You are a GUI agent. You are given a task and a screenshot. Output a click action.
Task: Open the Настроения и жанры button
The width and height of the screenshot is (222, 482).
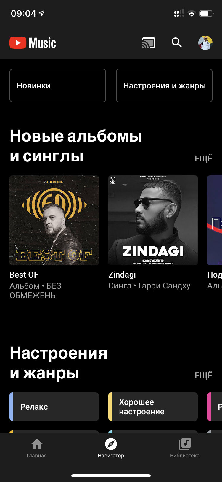pyautogui.click(x=164, y=85)
